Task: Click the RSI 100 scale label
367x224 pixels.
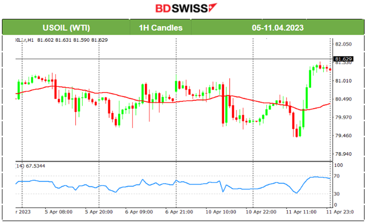Action: [x=338, y=165]
